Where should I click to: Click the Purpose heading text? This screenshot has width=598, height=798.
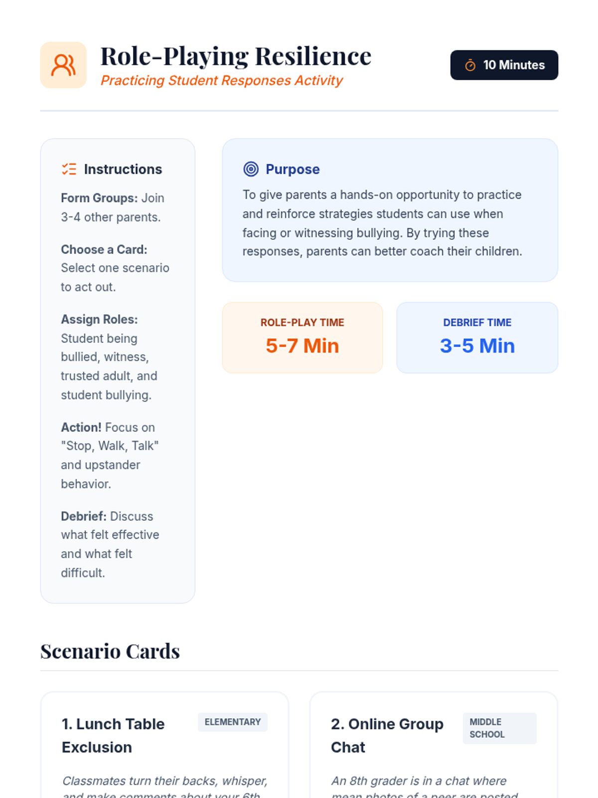click(x=293, y=169)
